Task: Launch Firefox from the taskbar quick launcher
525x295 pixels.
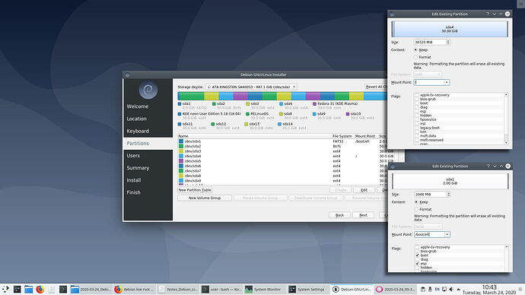Action: click(x=40, y=289)
